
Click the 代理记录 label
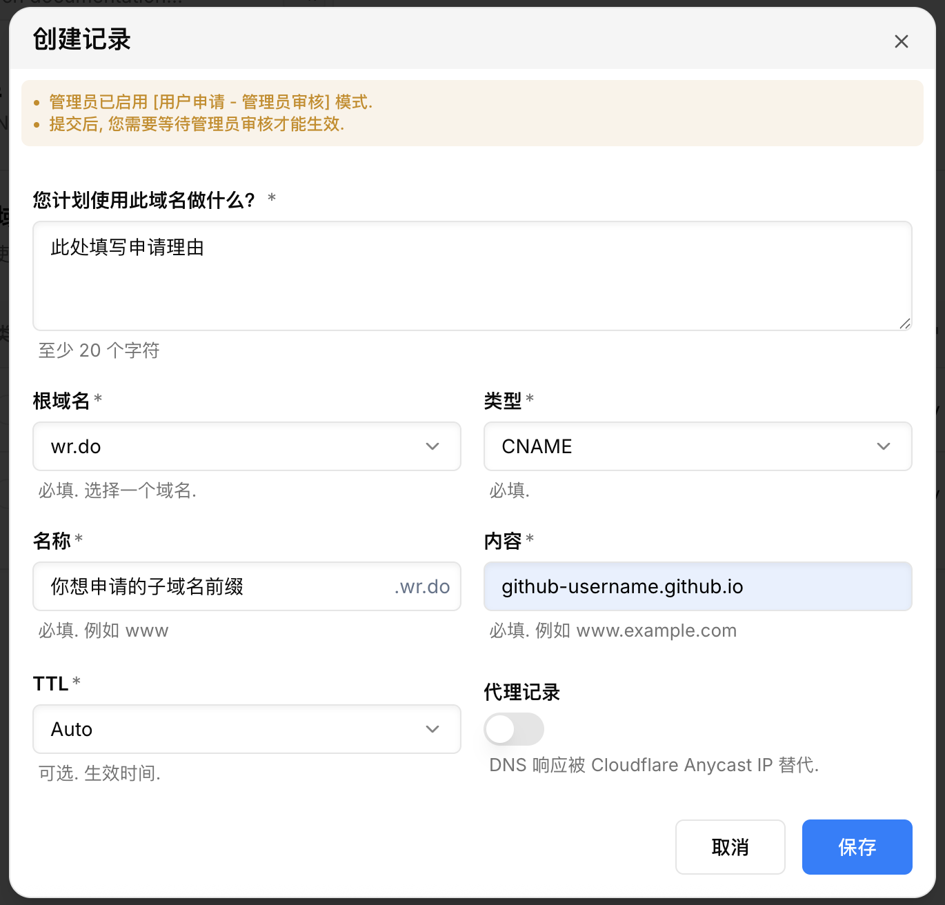(x=521, y=692)
